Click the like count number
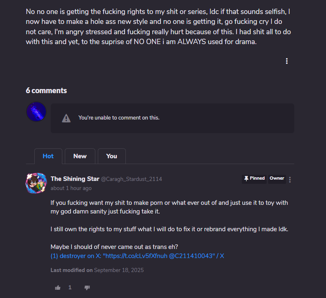This screenshot has height=298, width=326. click(70, 287)
